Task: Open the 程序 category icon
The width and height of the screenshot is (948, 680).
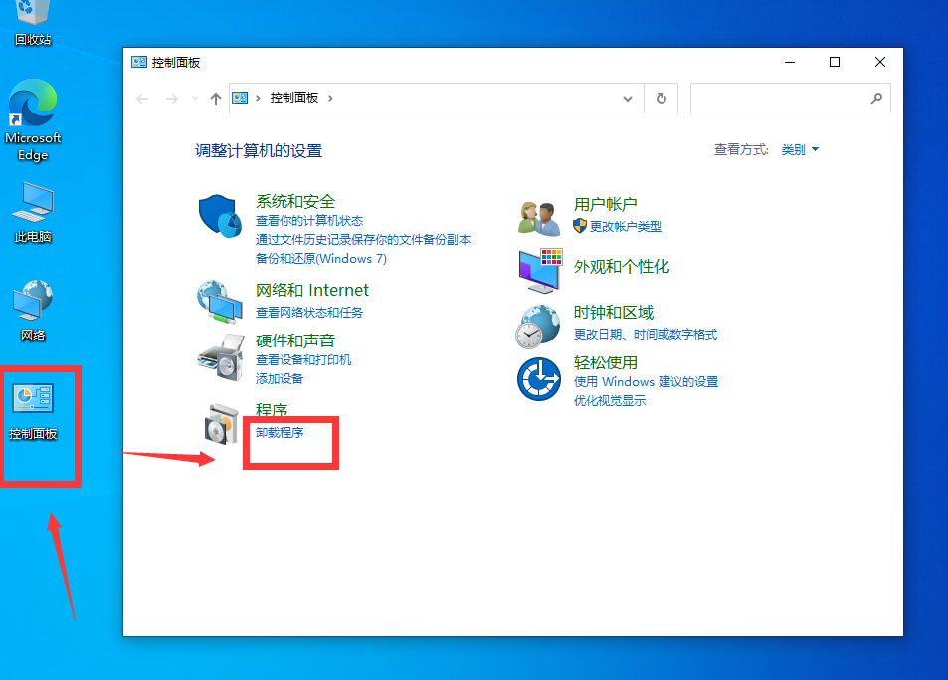Action: (220, 423)
